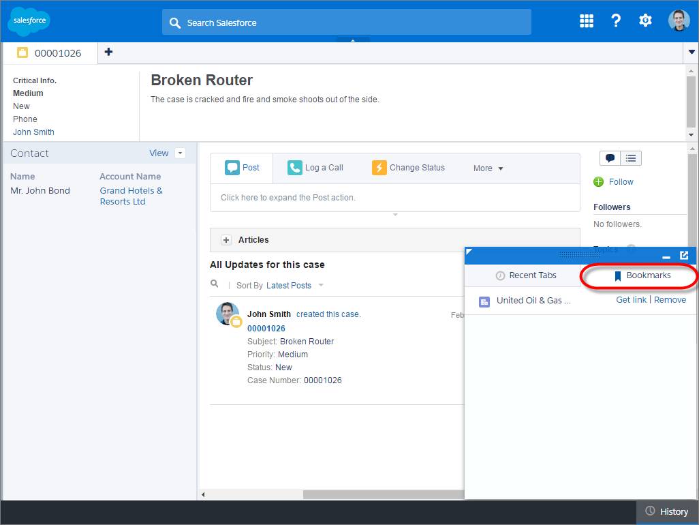Click the Broken Router case title
This screenshot has height=525, width=699.
pyautogui.click(x=202, y=80)
